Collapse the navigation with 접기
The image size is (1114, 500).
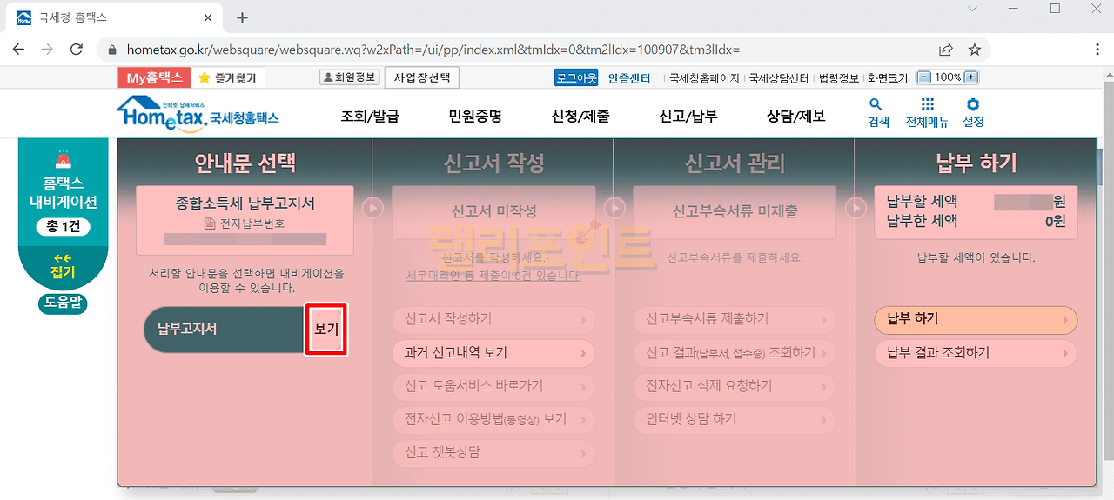pyautogui.click(x=64, y=265)
